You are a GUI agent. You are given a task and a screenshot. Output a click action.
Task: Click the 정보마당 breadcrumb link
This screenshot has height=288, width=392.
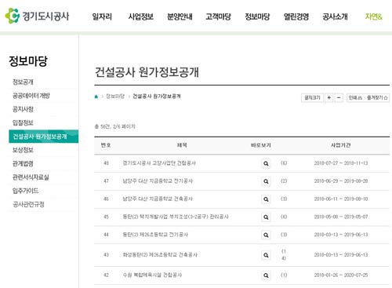(115, 97)
